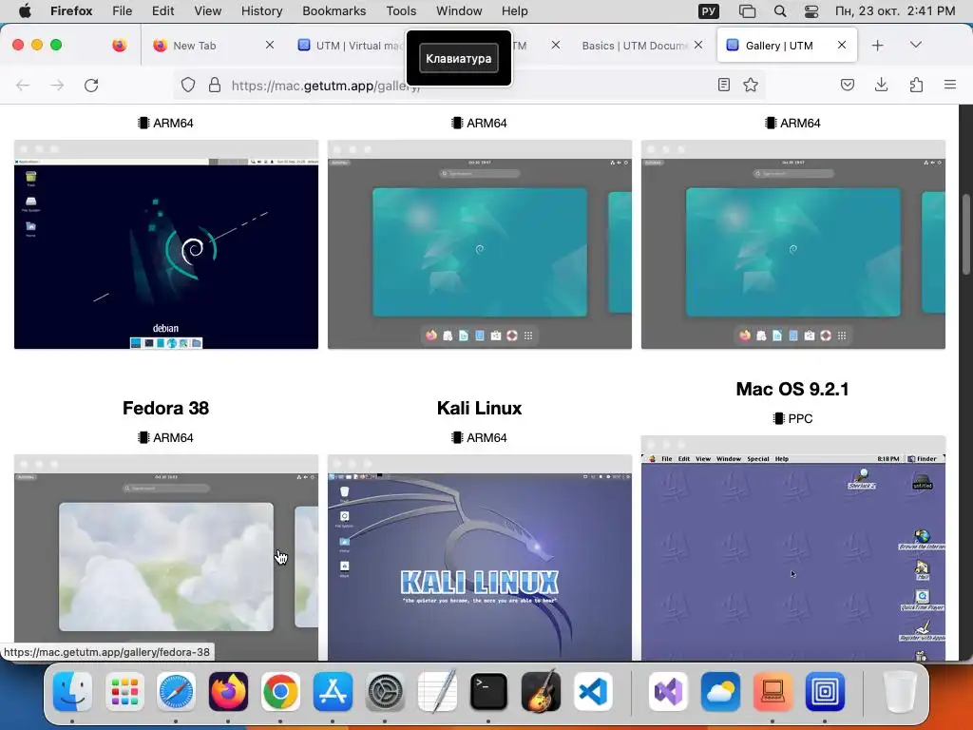The image size is (973, 730).
Task: Open the Trash in the Dock
Action: (x=900, y=691)
